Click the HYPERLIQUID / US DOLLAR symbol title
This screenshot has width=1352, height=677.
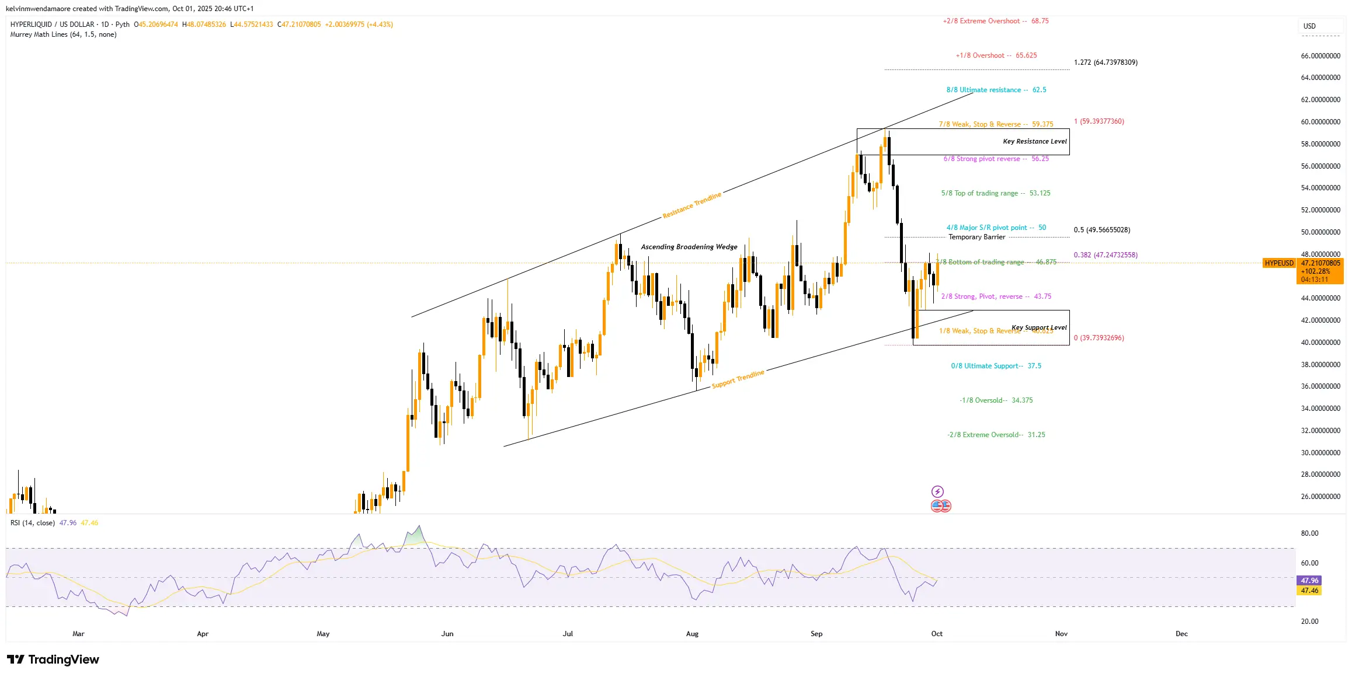coord(53,25)
